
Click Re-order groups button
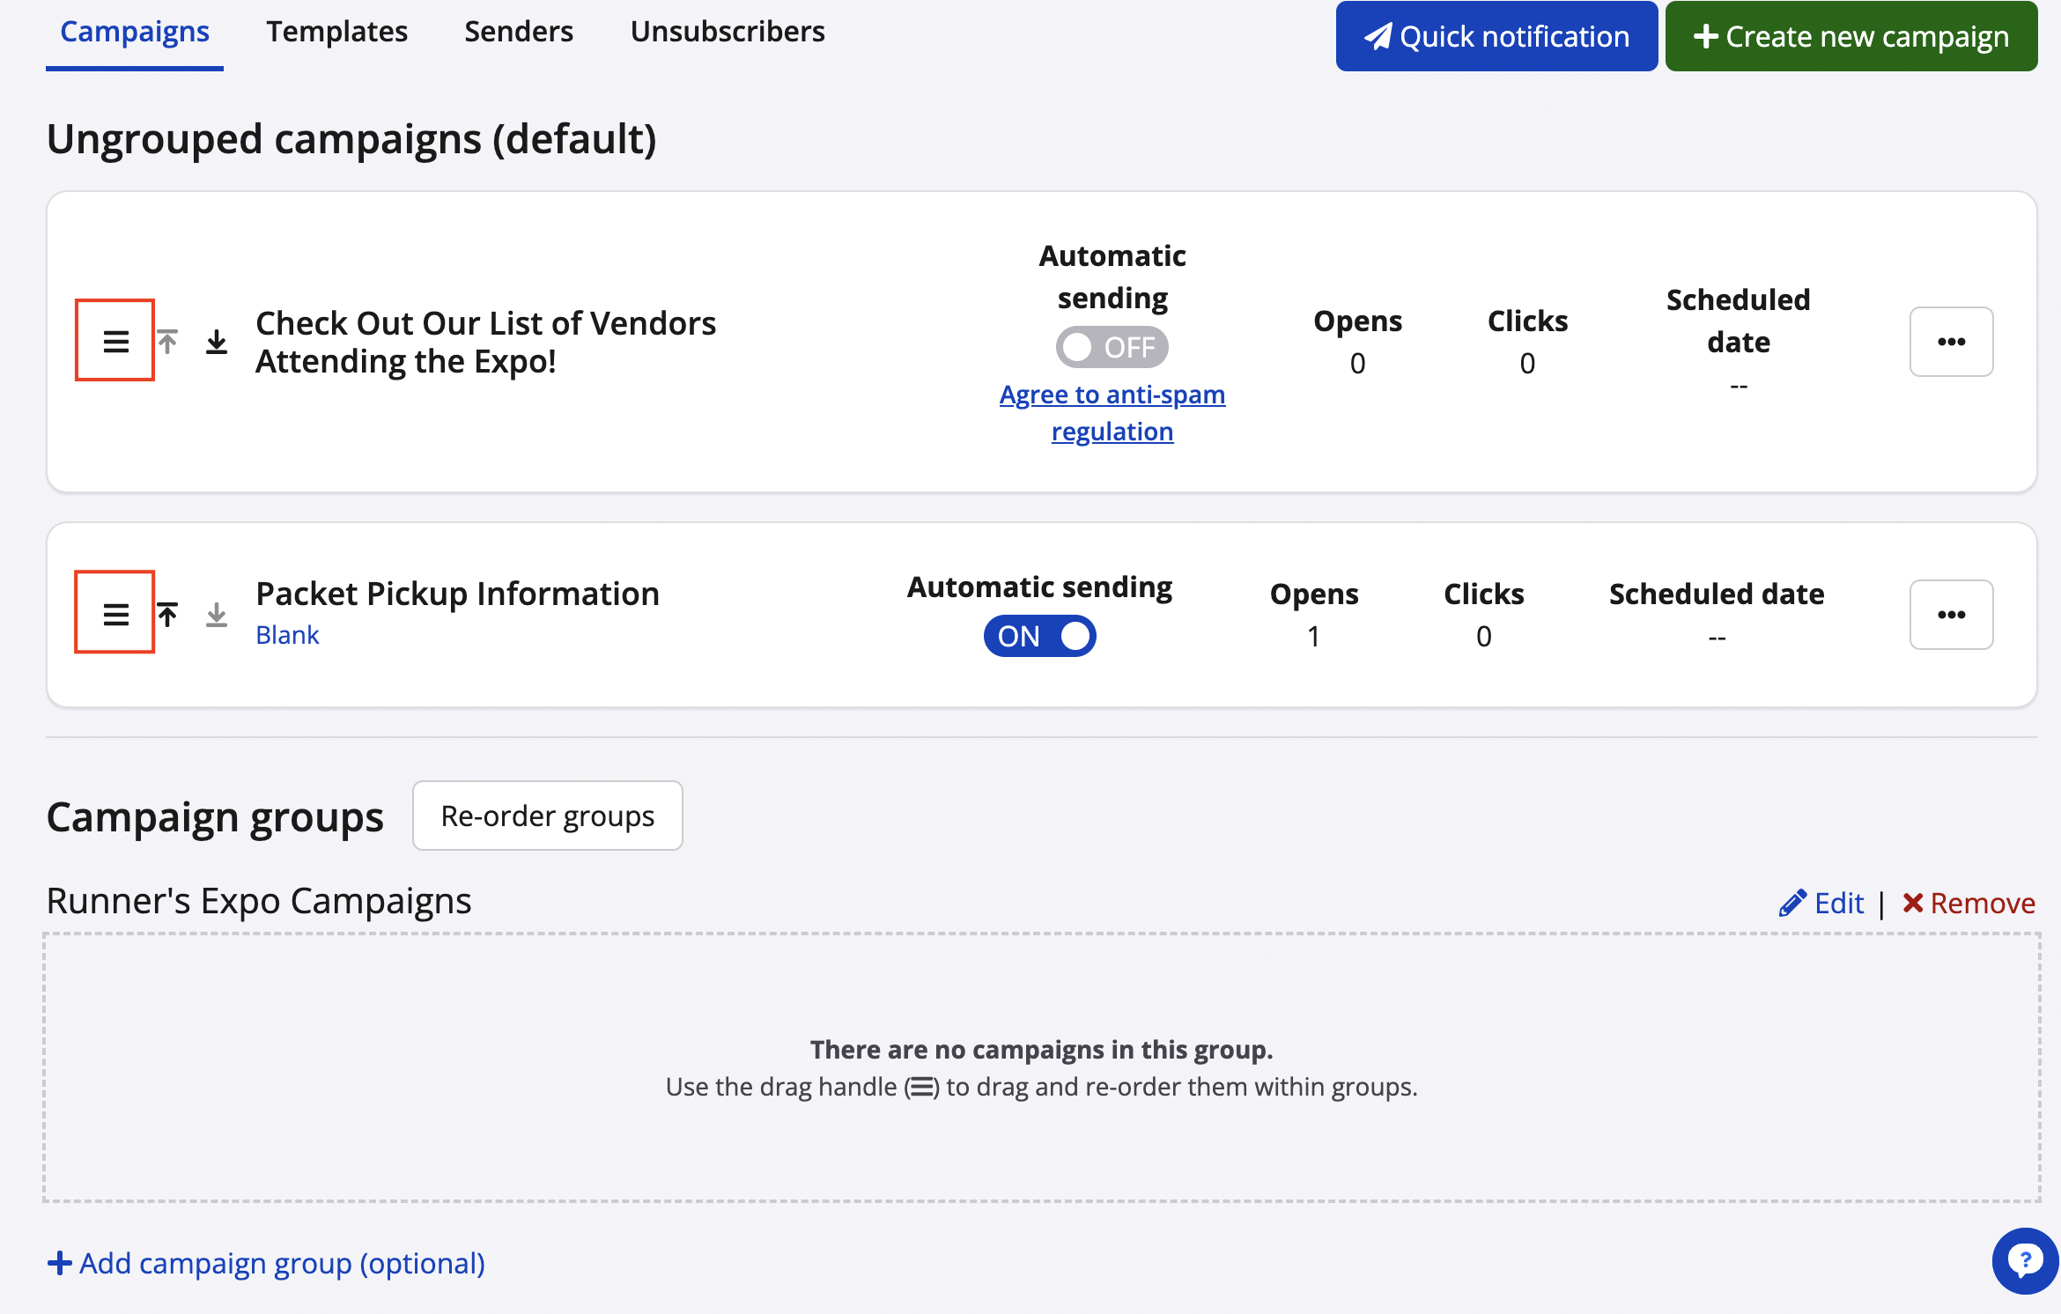(547, 816)
